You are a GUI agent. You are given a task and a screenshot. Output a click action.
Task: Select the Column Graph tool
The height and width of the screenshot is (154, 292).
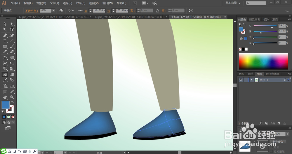12,86
